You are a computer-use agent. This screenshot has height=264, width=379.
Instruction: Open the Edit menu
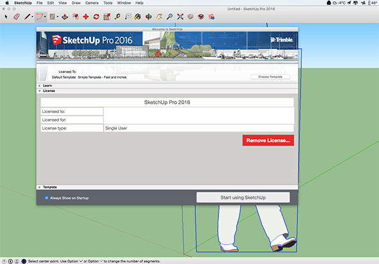click(51, 3)
